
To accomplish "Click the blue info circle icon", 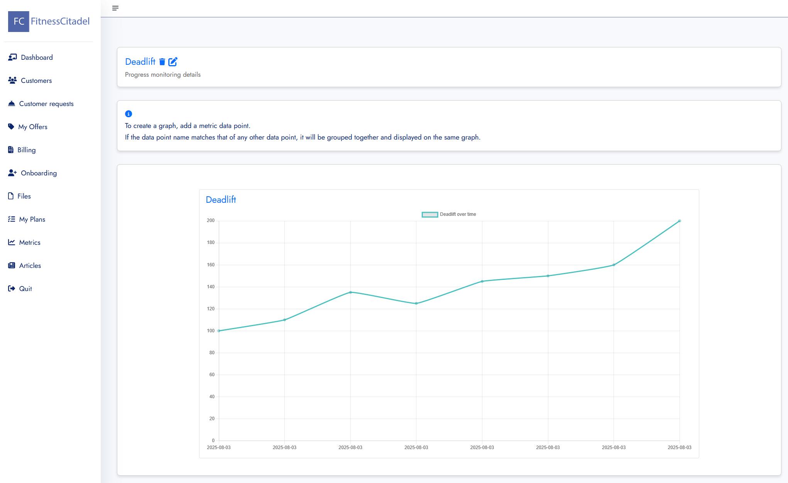I will [x=129, y=114].
